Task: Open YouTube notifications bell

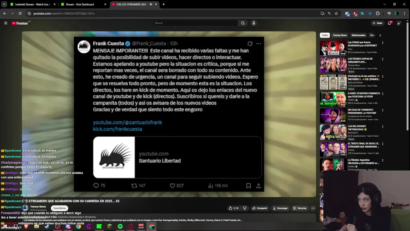Action: [390, 23]
